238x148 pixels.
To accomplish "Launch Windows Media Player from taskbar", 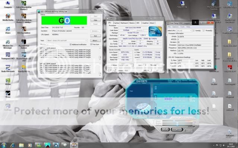I will point(30,145).
